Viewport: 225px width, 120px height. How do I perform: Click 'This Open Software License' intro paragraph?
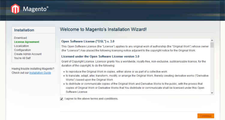pos(135,48)
